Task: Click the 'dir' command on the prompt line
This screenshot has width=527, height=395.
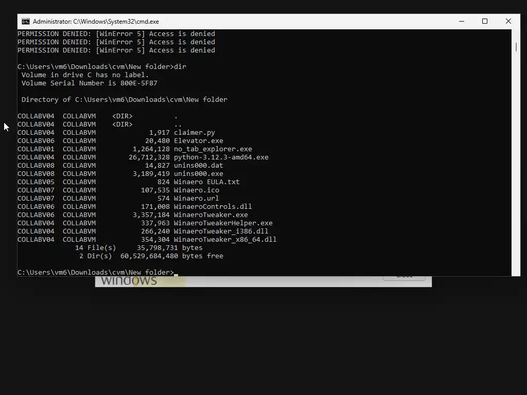Action: pos(180,66)
